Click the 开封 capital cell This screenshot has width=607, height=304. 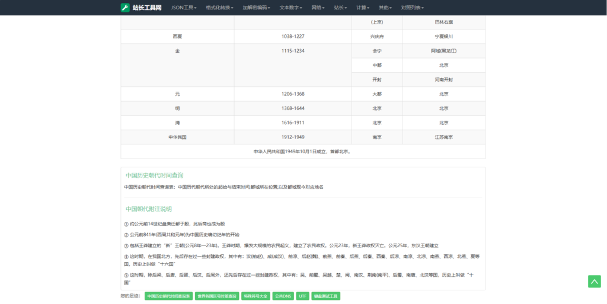point(377,80)
